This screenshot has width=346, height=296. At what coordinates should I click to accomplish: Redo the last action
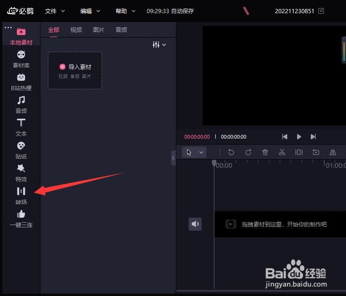248,152
